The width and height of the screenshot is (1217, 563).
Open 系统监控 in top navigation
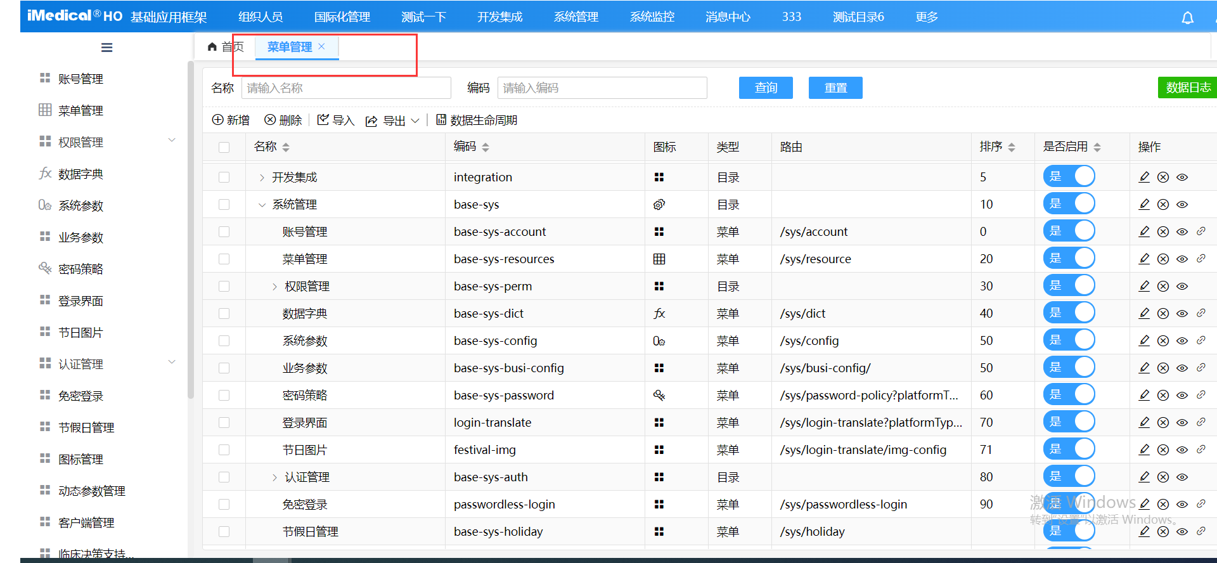652,17
